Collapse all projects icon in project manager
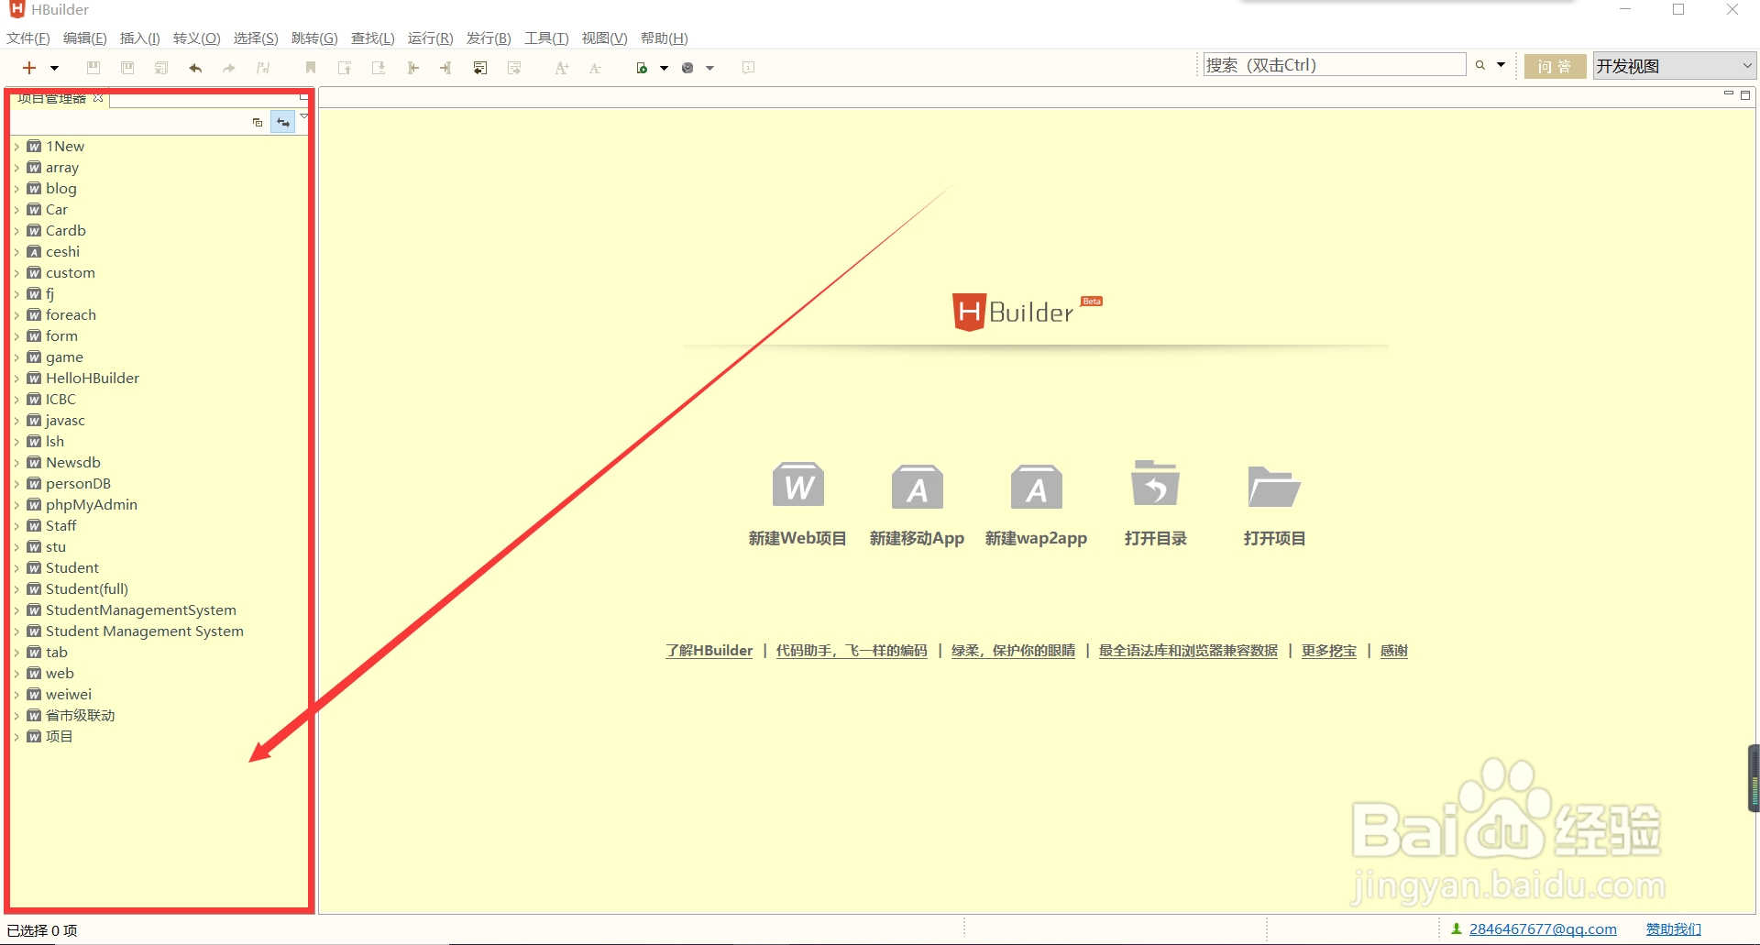 pyautogui.click(x=258, y=122)
